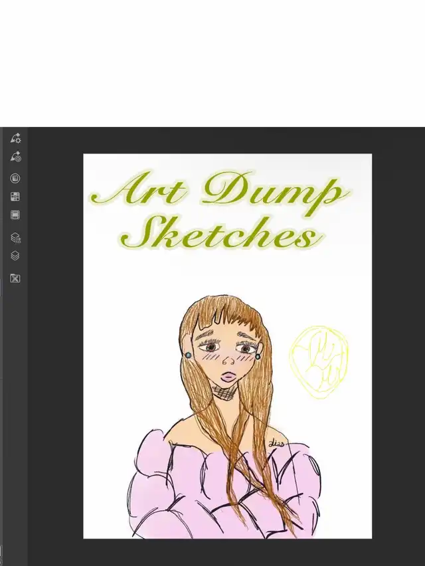Click the stacked layers with settings icon
Image resolution: width=425 pixels, height=566 pixels.
click(x=15, y=237)
